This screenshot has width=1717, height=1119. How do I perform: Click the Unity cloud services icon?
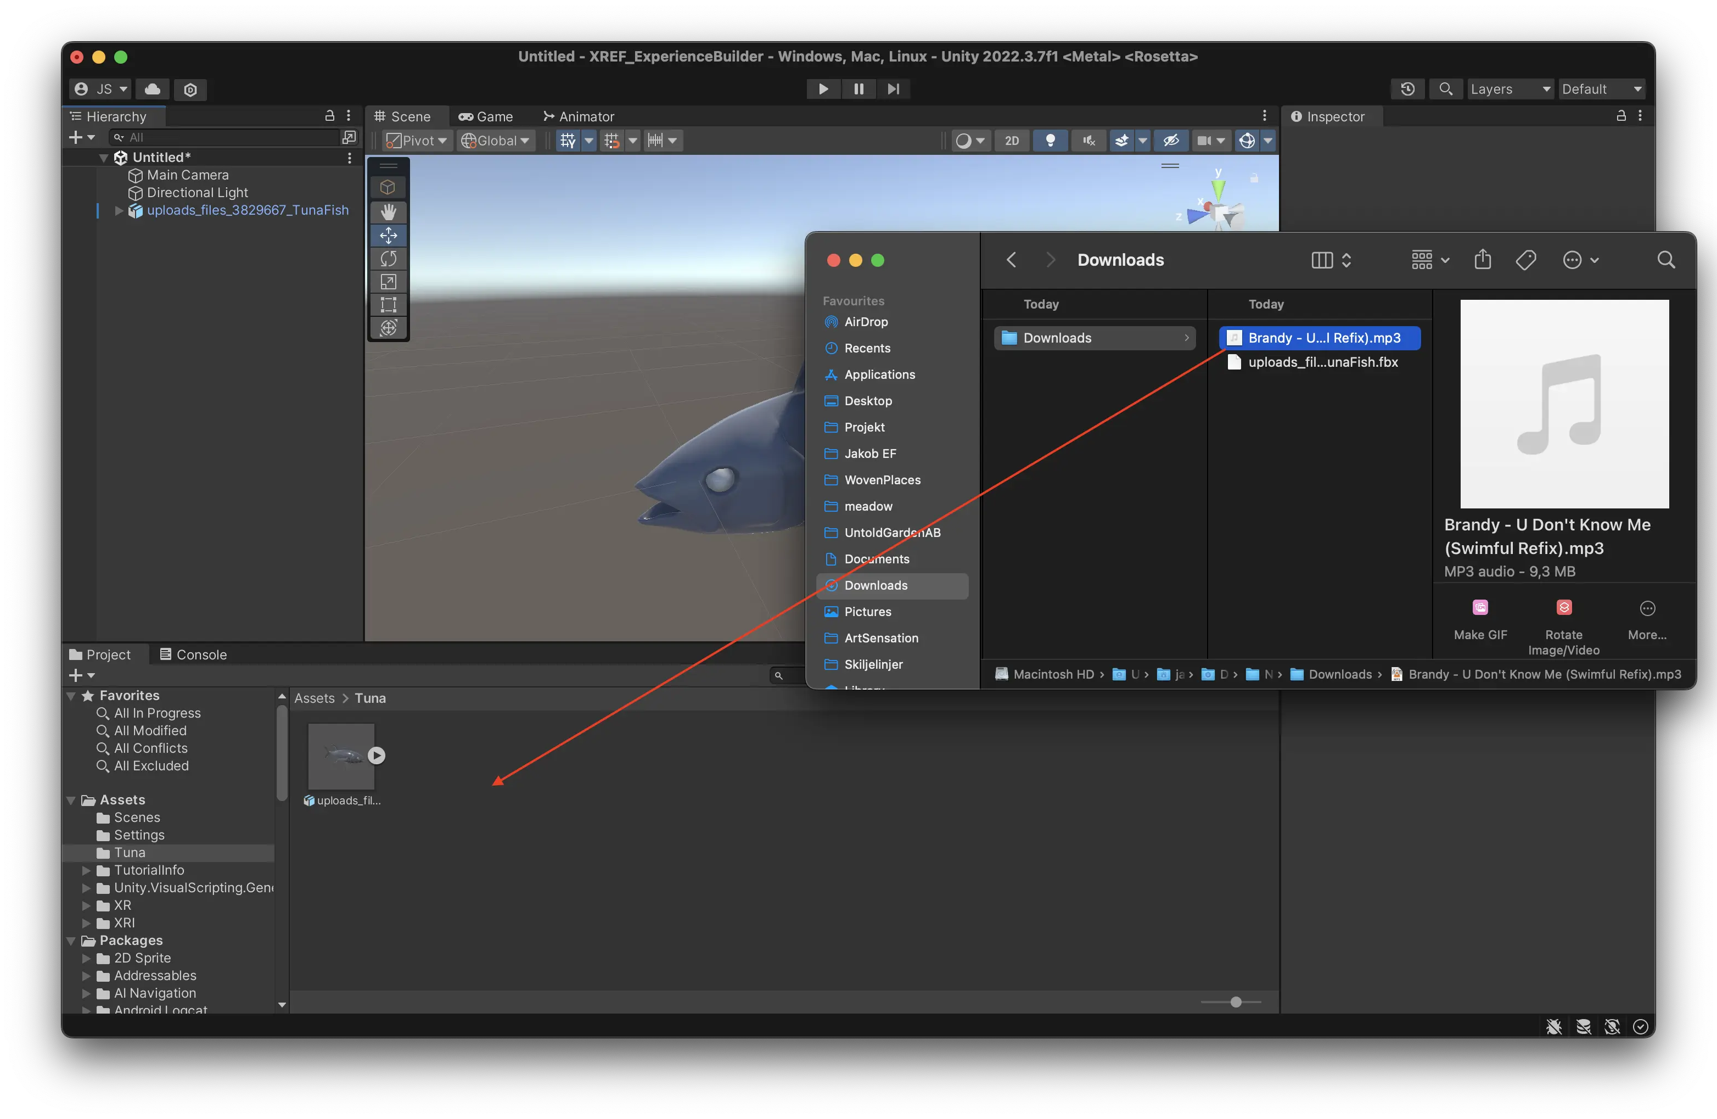point(152,89)
